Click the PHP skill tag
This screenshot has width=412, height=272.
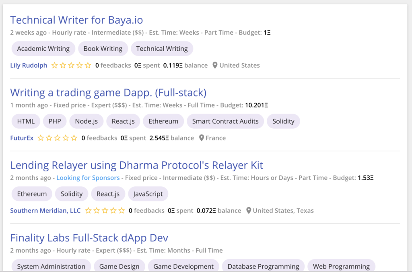[55, 121]
